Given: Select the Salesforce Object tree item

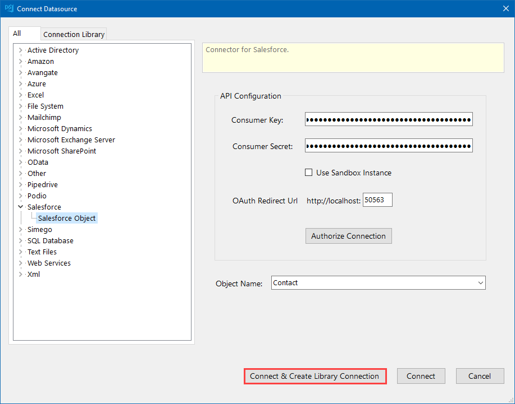Looking at the screenshot, I should point(67,218).
